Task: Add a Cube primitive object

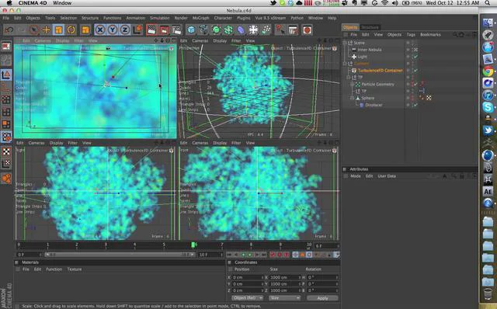Action: [x=191, y=30]
